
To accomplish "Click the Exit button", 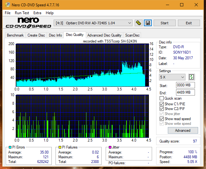I will [x=189, y=23].
